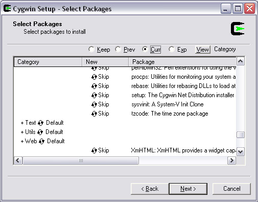Click Default label of Web category
The image size is (258, 202).
(56, 141)
